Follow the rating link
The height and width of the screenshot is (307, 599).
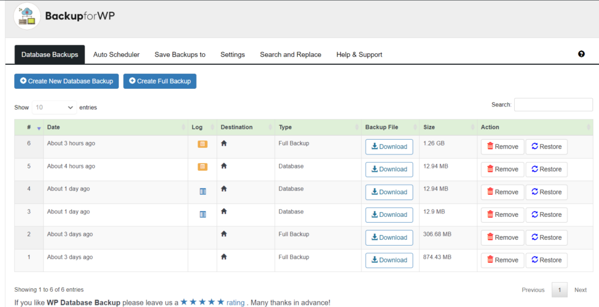tap(235, 303)
